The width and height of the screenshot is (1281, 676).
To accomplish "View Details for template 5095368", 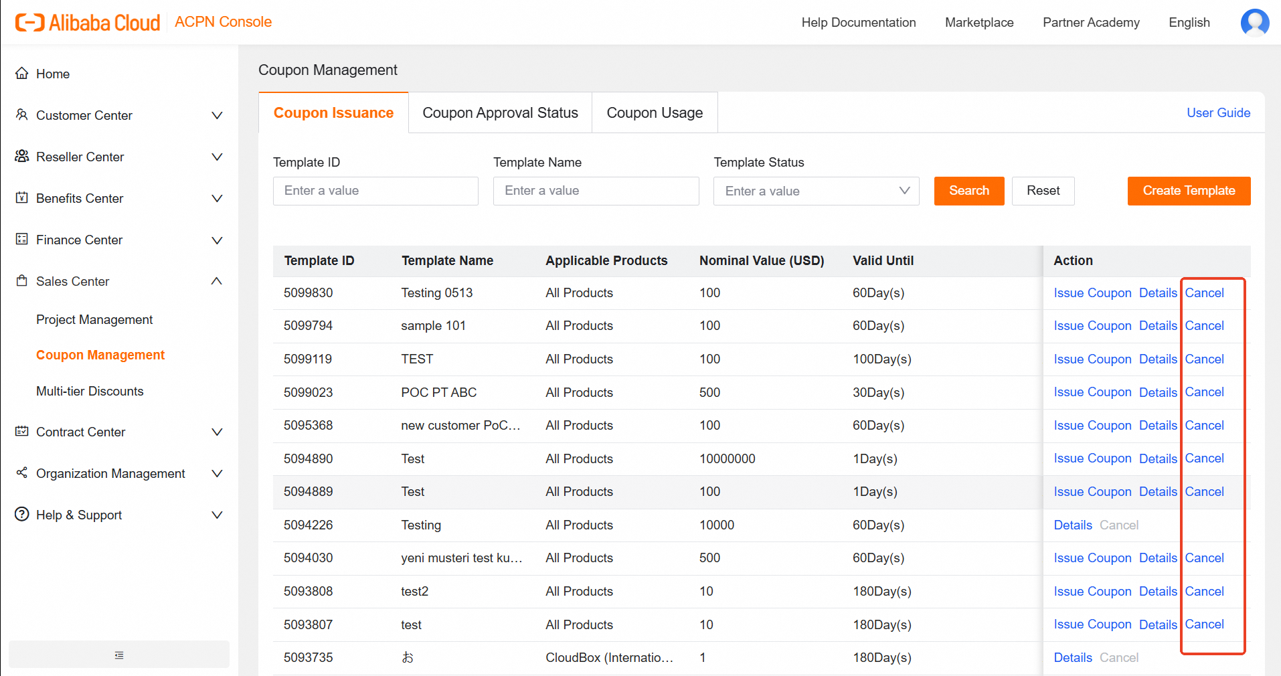I will (1158, 425).
